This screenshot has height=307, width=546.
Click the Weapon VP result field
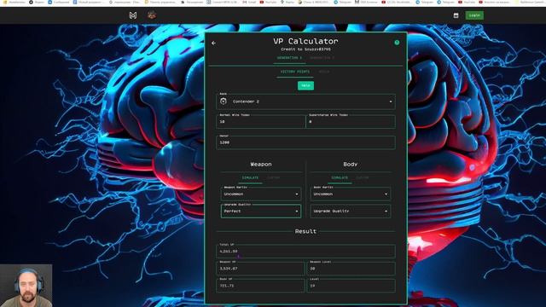point(260,269)
